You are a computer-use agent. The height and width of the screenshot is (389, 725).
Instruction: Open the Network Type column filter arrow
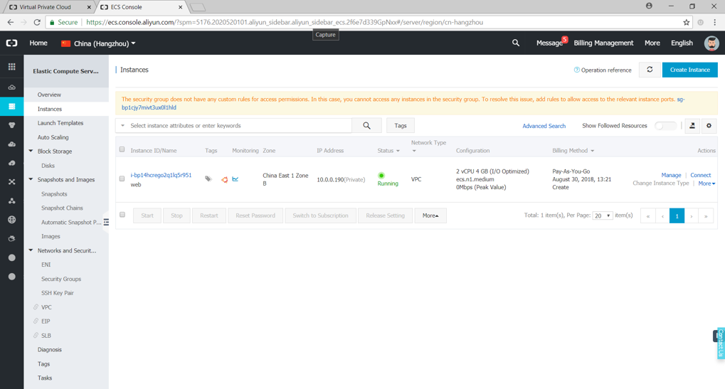(x=414, y=151)
